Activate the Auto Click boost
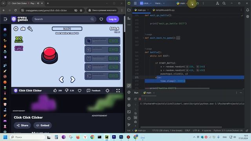 click(x=19, y=48)
